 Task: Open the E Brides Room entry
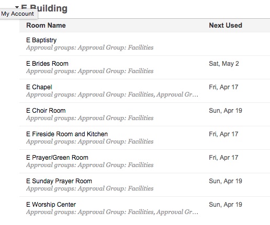tap(47, 64)
